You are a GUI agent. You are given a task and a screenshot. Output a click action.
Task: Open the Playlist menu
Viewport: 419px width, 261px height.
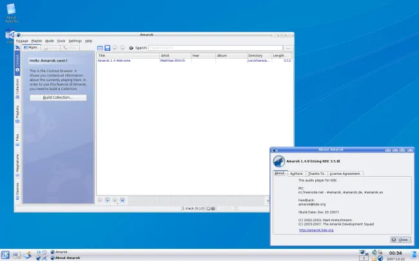(37, 41)
